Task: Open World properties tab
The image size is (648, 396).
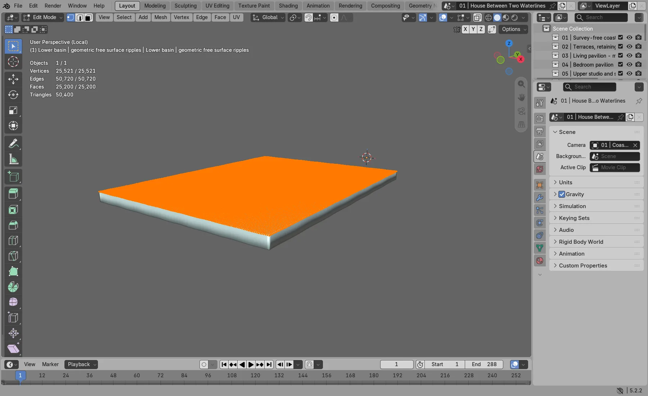Action: [540, 169]
